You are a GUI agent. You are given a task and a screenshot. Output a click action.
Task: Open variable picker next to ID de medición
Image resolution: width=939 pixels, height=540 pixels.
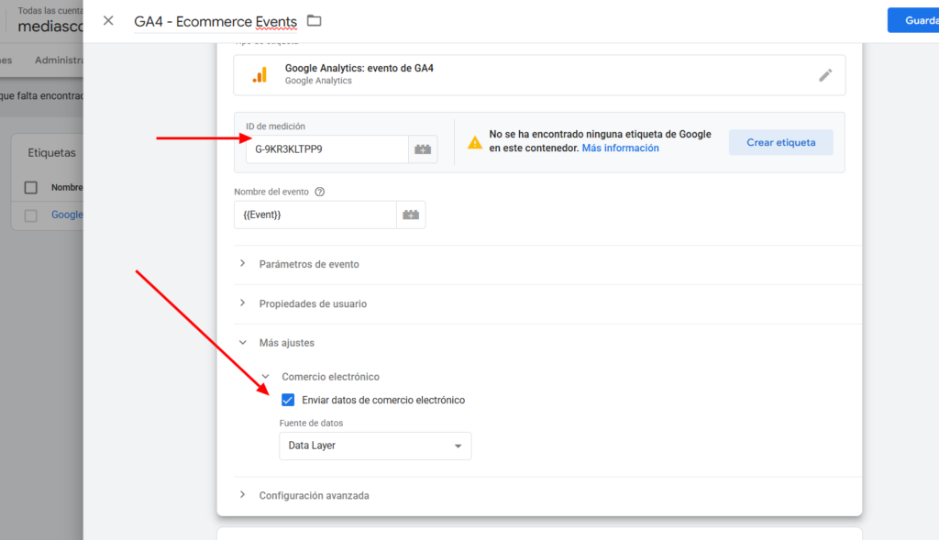(423, 149)
